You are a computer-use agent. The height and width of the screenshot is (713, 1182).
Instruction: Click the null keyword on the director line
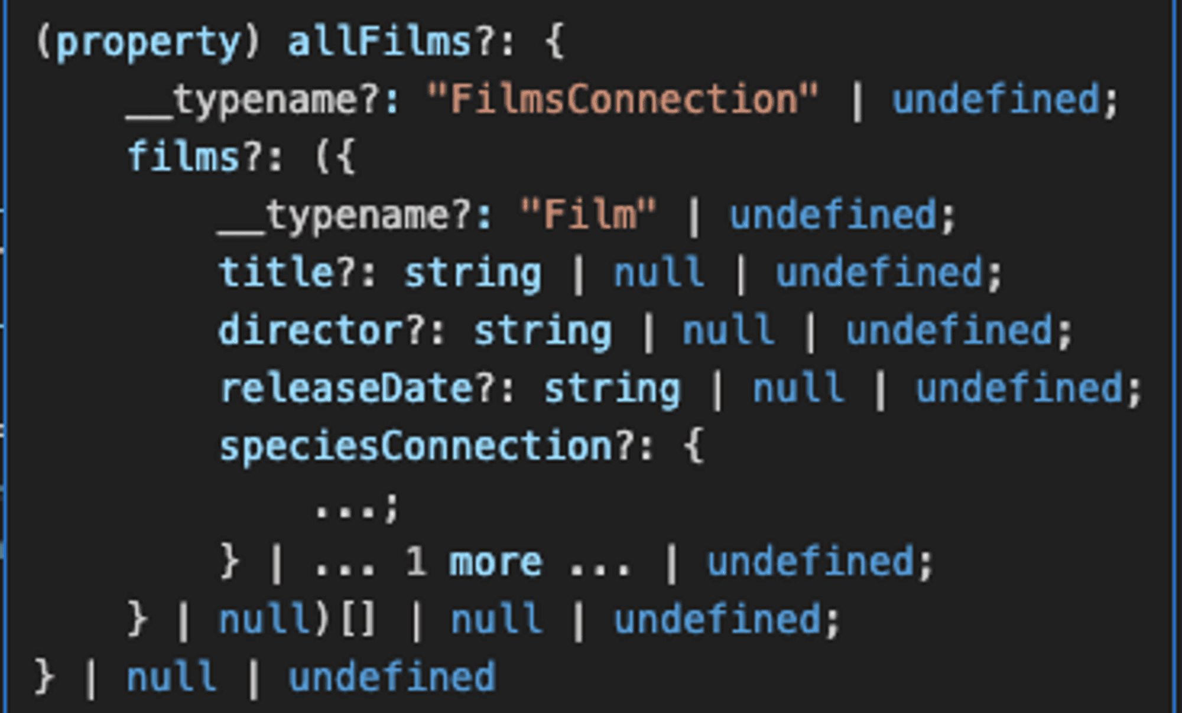[x=729, y=330]
